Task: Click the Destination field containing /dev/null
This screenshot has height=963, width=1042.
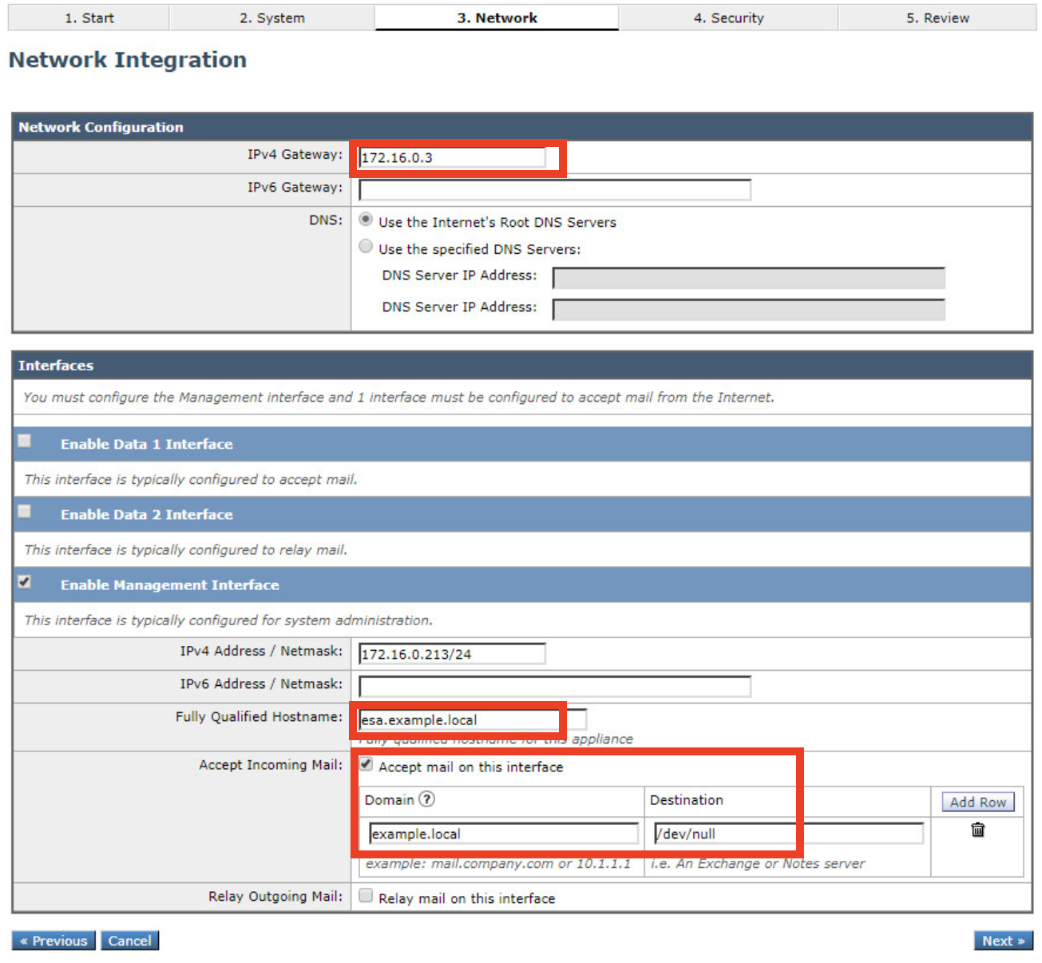Action: point(787,834)
